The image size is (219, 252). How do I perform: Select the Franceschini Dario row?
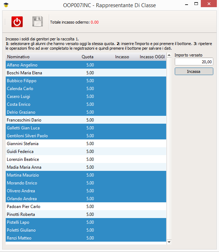(x=86, y=120)
